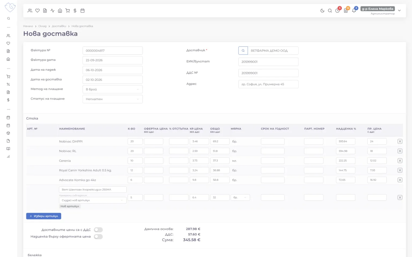Click the quantity field for Nobivac RL
The height and width of the screenshot is (257, 412).
point(135,151)
